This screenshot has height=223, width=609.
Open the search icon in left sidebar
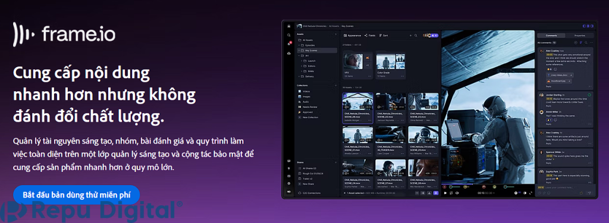pos(288,35)
